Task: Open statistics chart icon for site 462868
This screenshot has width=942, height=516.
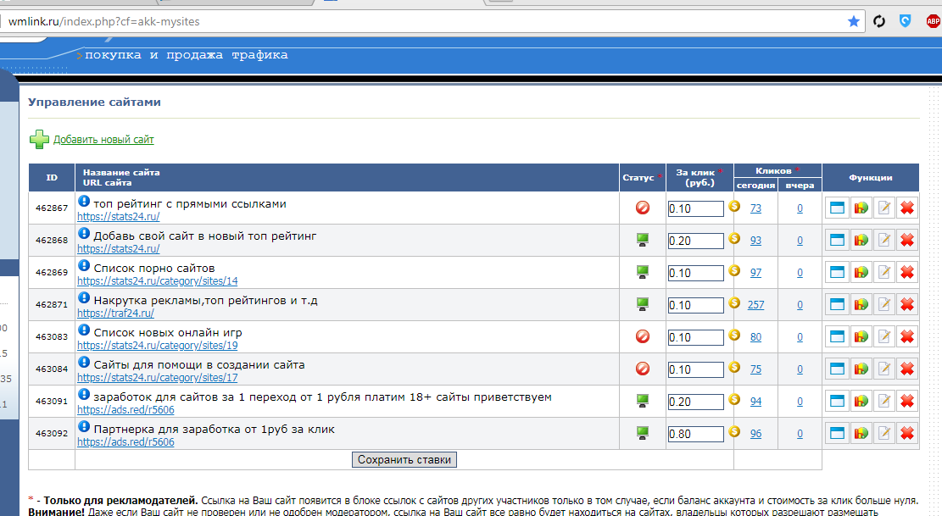Action: coord(861,241)
